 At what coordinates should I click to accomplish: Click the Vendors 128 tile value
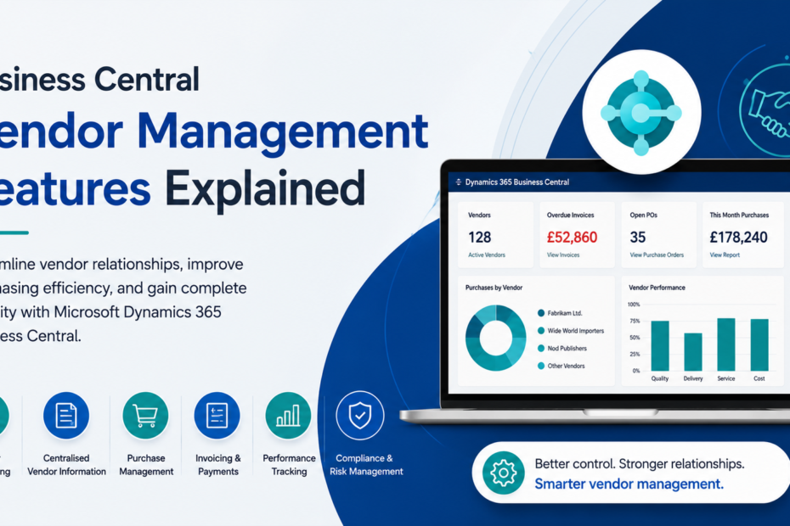[480, 237]
